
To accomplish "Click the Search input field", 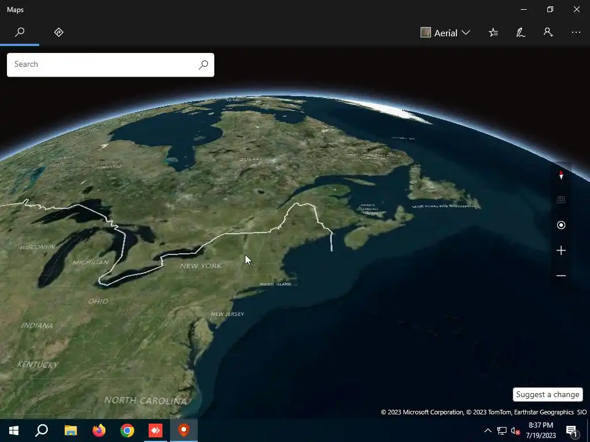I will [110, 64].
